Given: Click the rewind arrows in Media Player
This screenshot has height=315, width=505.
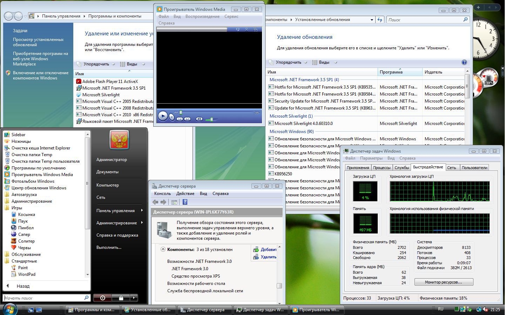Looking at the screenshot, I should coord(176,112).
